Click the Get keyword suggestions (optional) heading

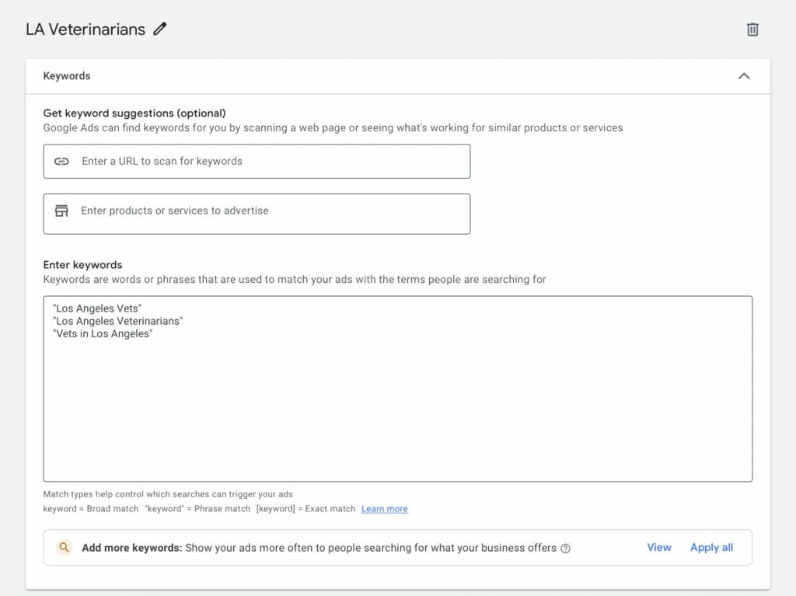134,113
